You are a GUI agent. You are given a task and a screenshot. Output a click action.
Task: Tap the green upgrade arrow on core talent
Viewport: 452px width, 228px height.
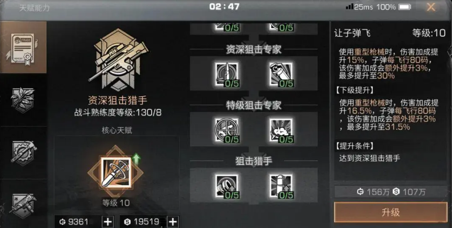click(x=136, y=160)
